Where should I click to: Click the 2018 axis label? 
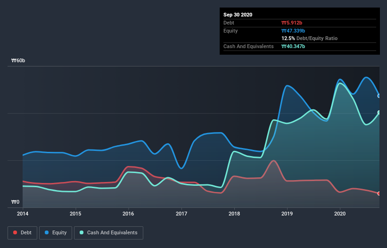pyautogui.click(x=234, y=214)
